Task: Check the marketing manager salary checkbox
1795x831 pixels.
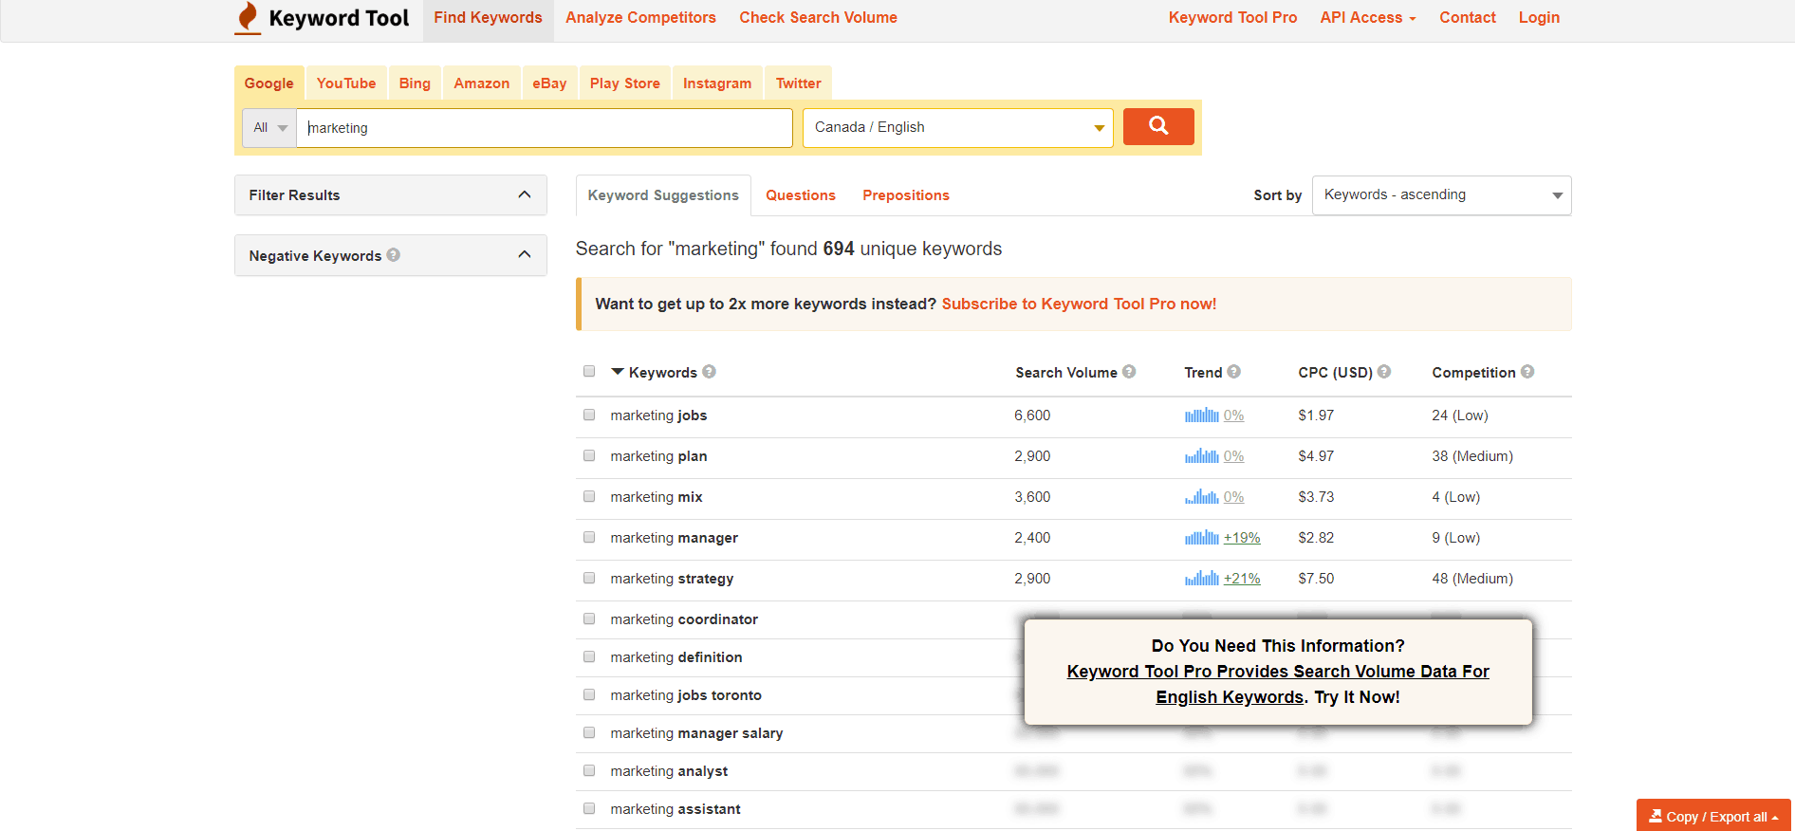Action: click(x=589, y=732)
